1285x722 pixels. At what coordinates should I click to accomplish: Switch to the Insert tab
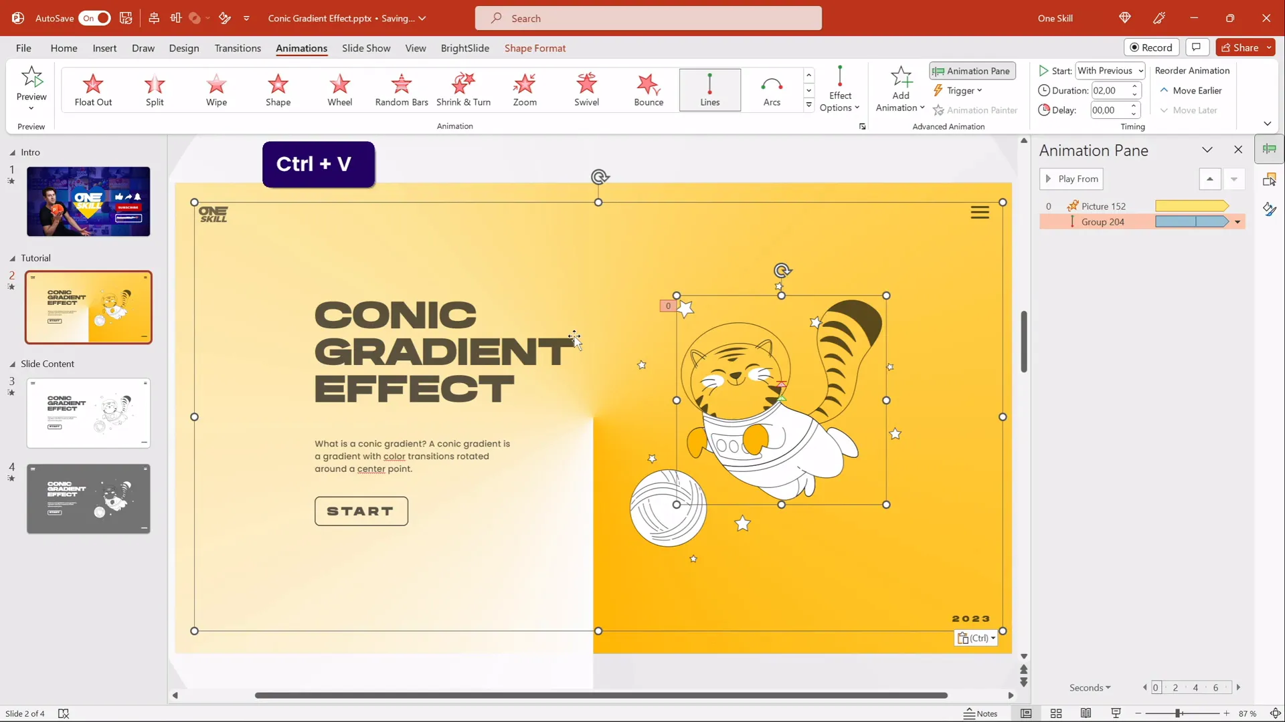[104, 47]
